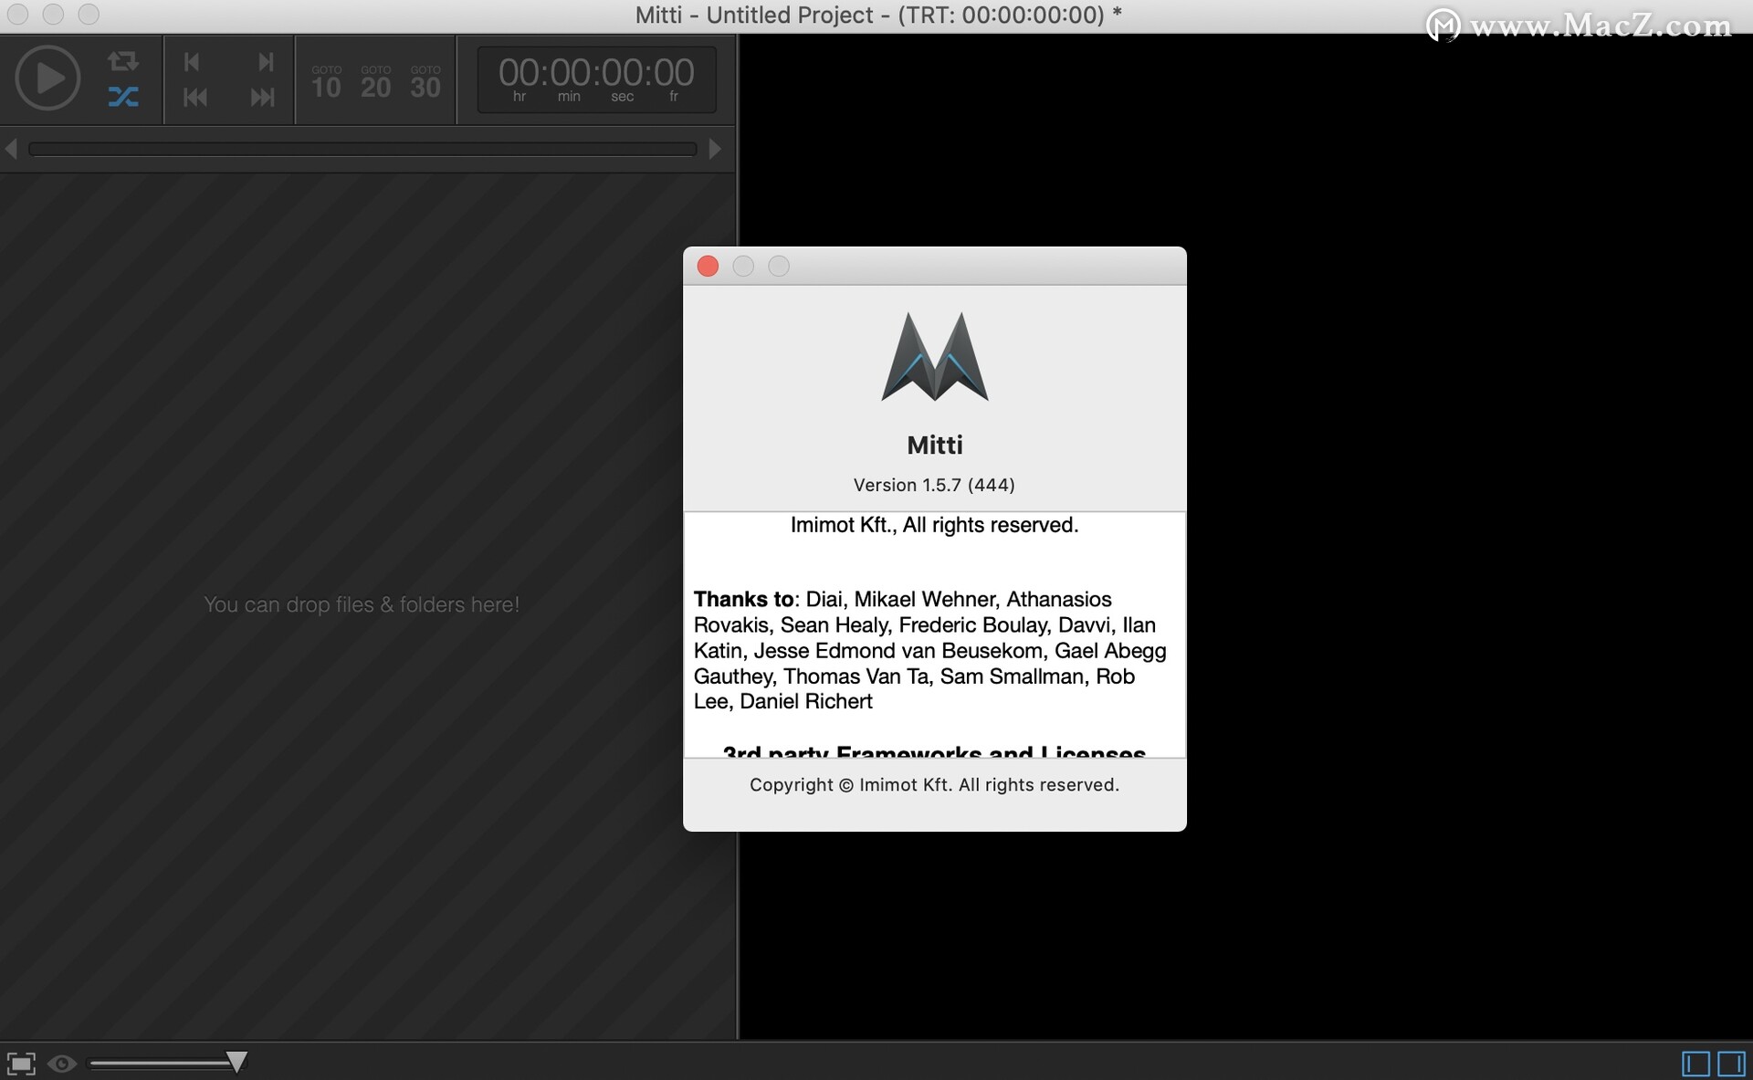This screenshot has width=1753, height=1080.
Task: Select the 'Copyright © Imimot Kft.' footer text
Action: pos(934,785)
